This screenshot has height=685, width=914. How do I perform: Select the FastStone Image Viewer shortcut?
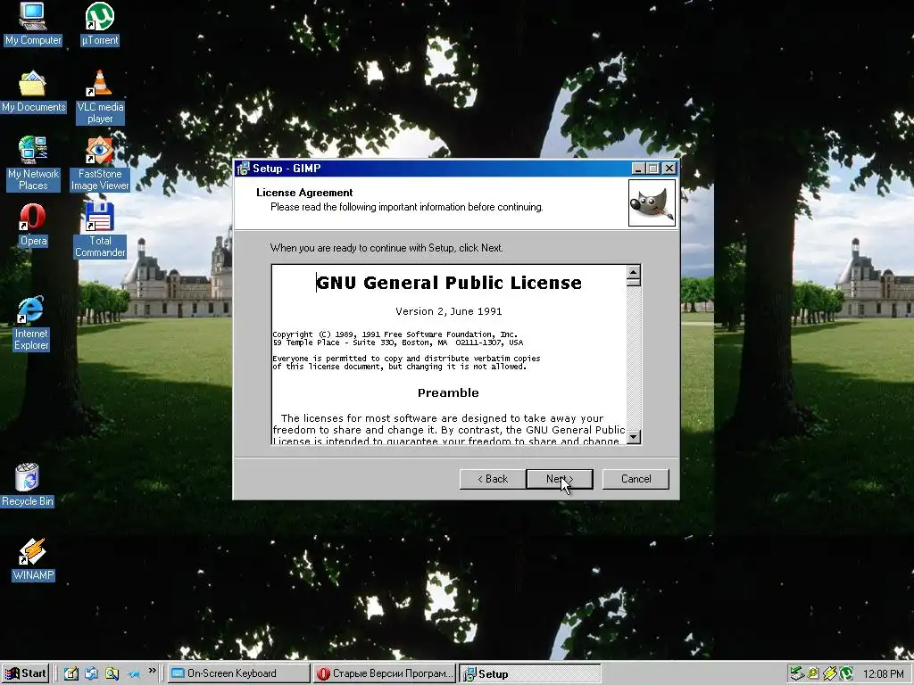(100, 164)
